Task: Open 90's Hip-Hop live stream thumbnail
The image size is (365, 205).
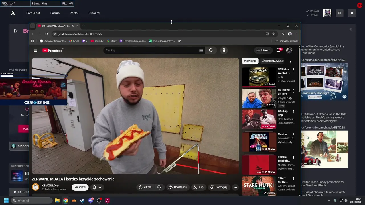Action: click(259, 119)
